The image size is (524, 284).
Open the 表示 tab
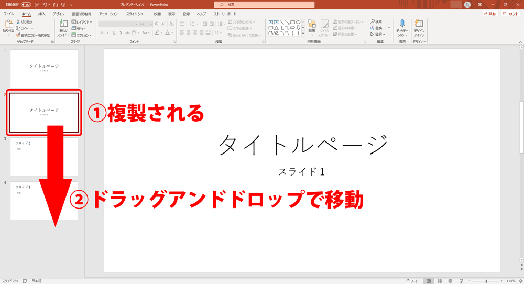[x=171, y=14]
